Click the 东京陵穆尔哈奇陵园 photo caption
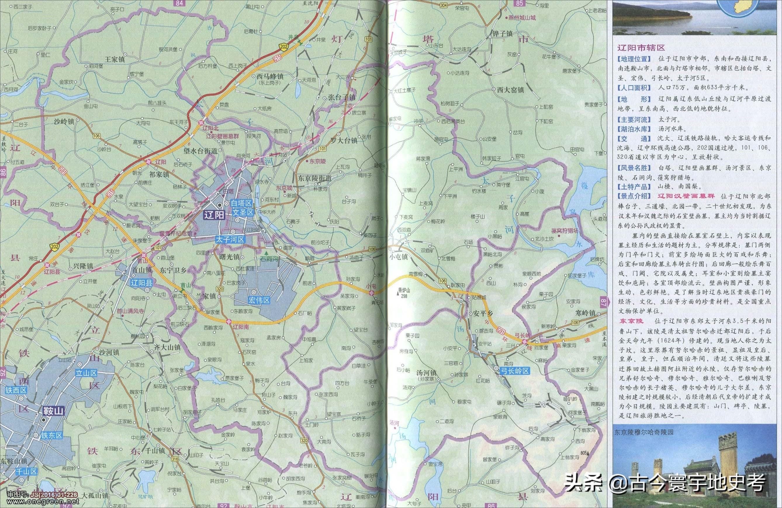This screenshot has height=508, width=782. pos(644,432)
